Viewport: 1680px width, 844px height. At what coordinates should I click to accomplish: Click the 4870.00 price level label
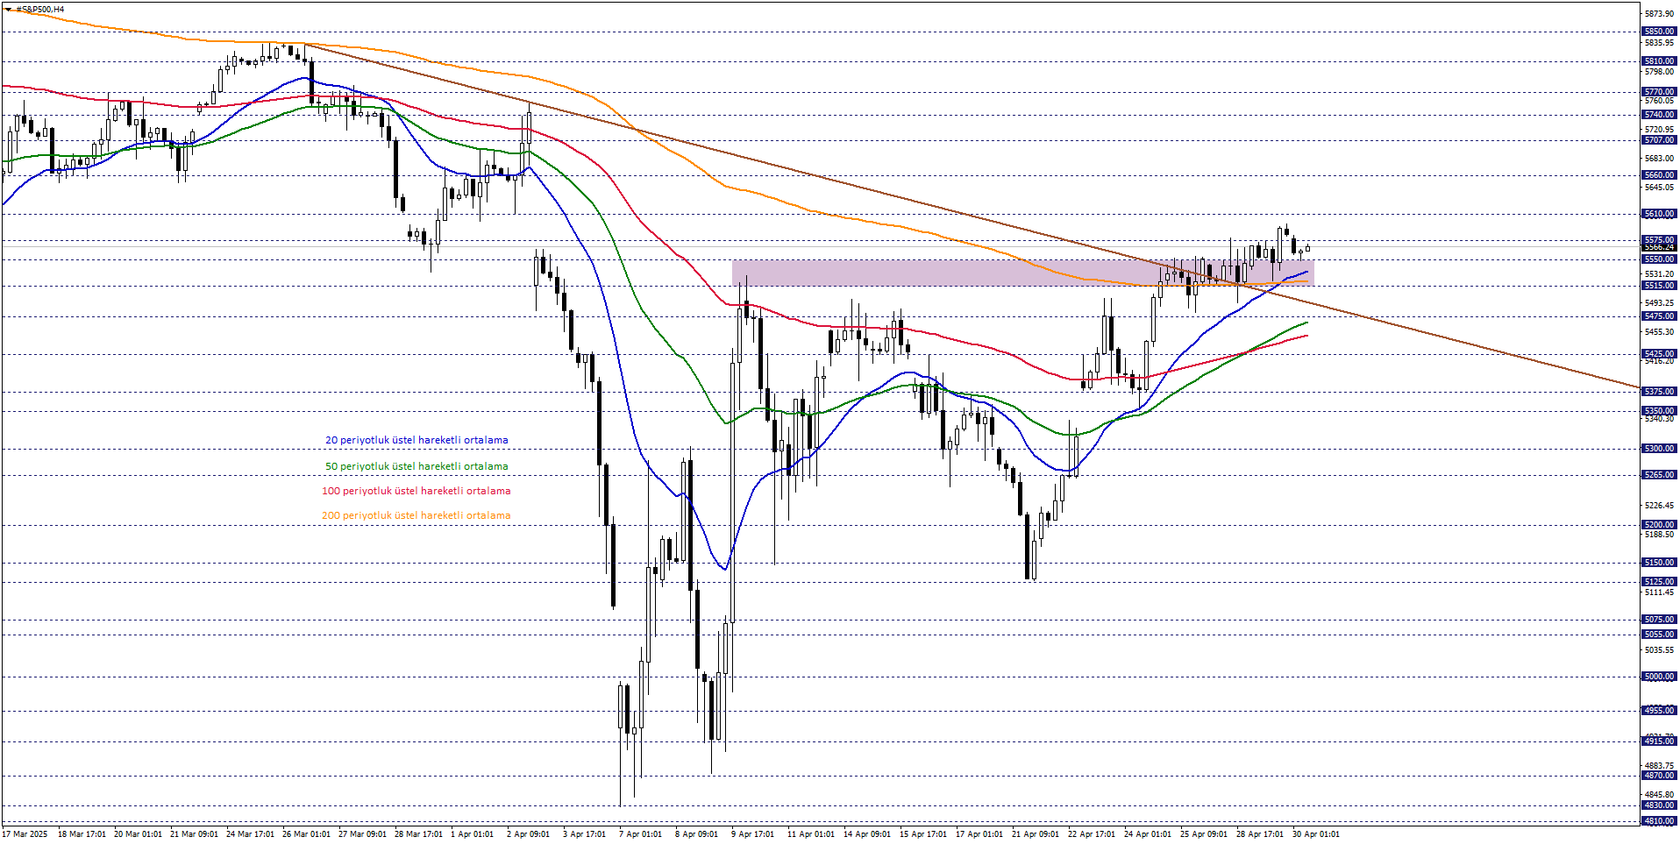click(x=1659, y=776)
